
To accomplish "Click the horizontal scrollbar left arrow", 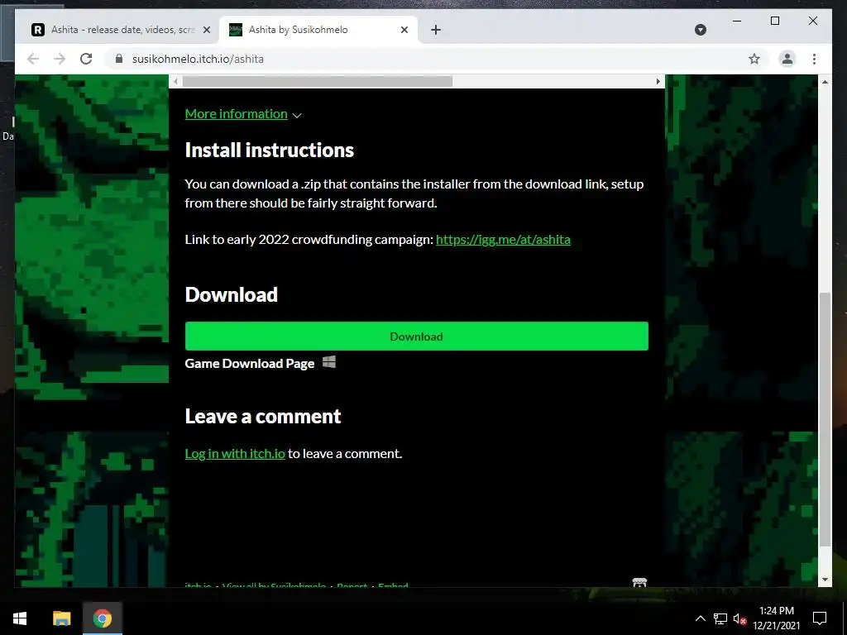I will [x=175, y=82].
